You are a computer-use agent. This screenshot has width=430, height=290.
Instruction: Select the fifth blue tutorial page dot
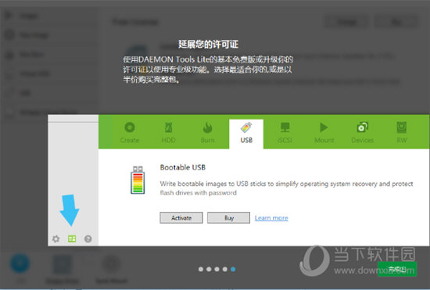pyautogui.click(x=233, y=269)
